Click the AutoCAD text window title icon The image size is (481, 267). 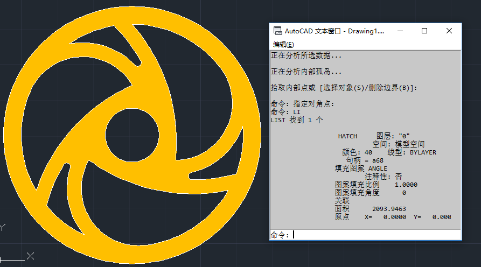coord(277,31)
